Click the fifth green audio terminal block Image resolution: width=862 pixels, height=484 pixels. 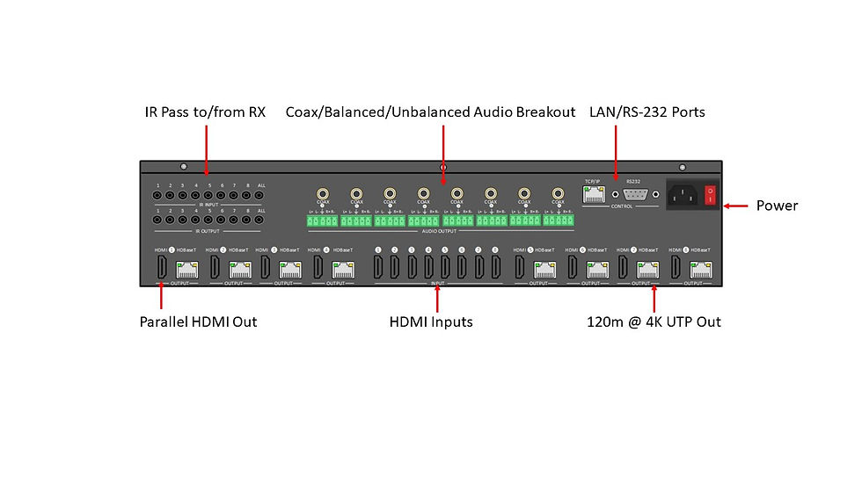pyautogui.click(x=458, y=220)
